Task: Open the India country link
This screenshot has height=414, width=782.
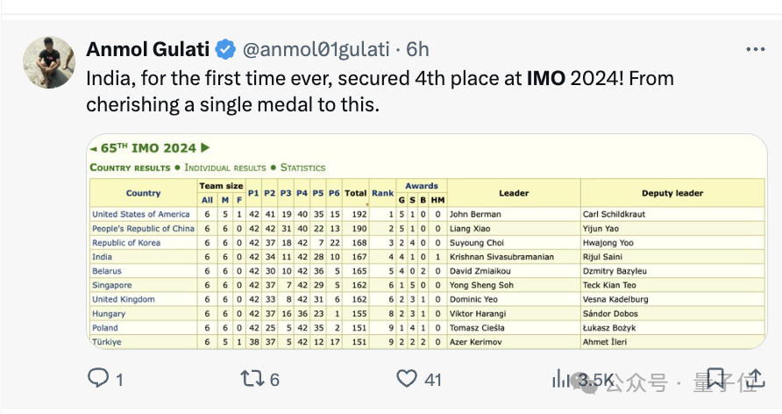Action: click(102, 257)
